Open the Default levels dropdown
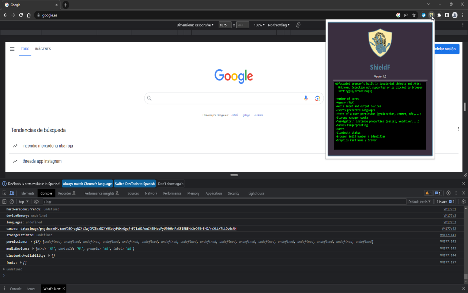The height and width of the screenshot is (293, 468). (419, 202)
